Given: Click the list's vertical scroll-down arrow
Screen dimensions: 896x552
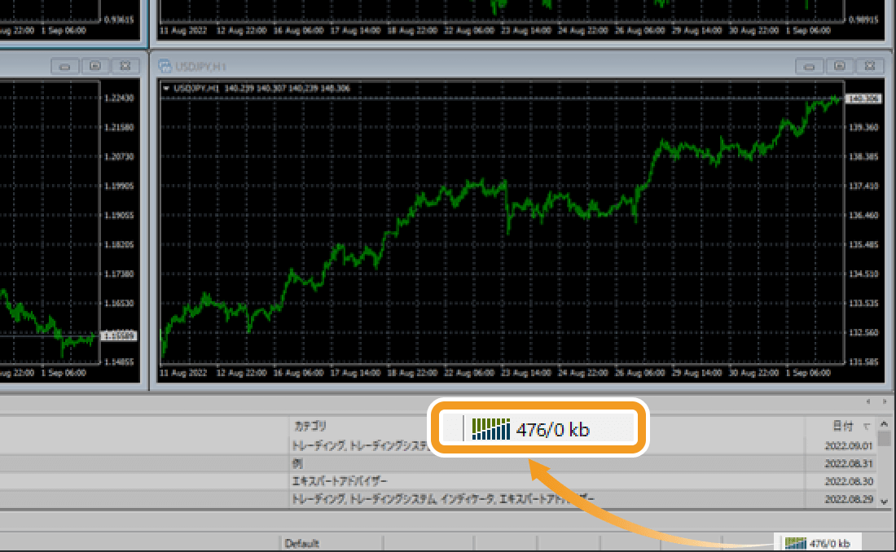Looking at the screenshot, I should 885,502.
